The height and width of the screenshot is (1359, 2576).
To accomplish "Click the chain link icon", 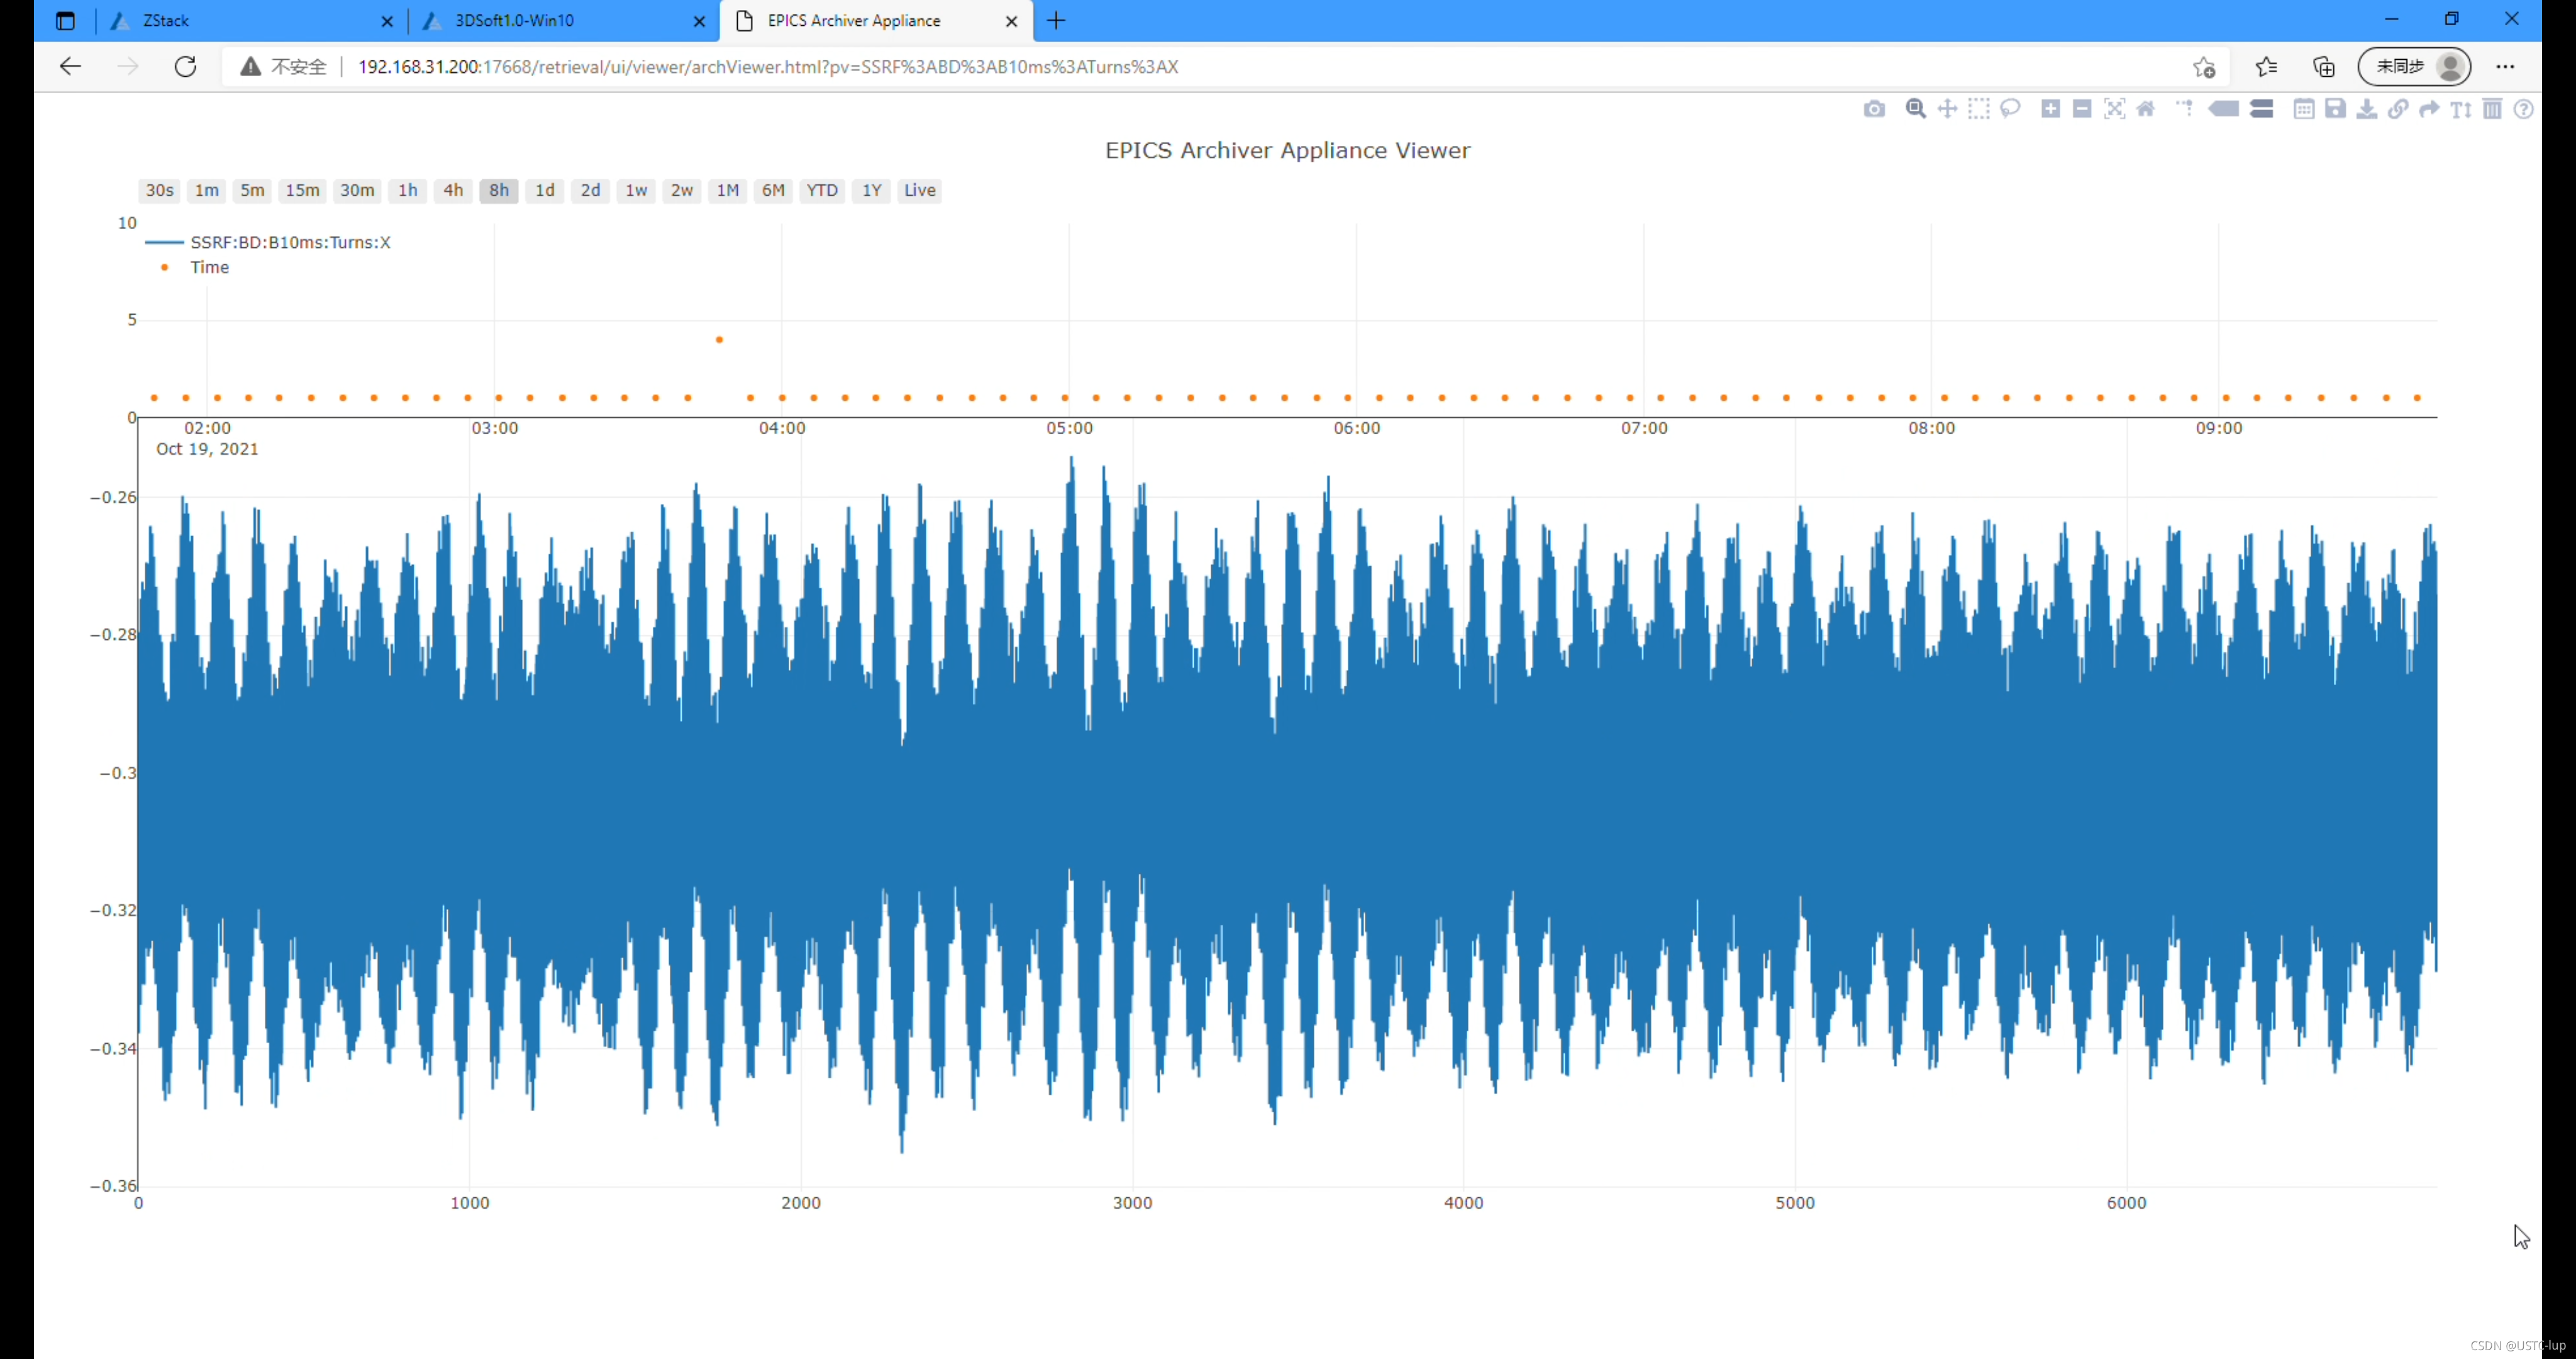I will [x=2398, y=109].
